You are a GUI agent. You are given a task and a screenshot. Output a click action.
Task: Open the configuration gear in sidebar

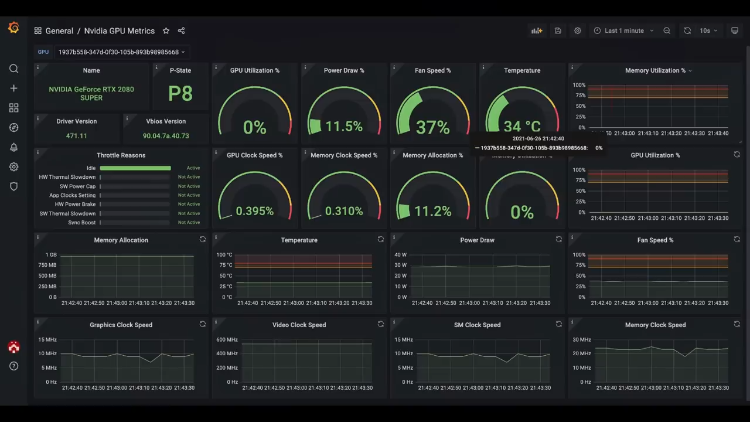[x=13, y=167]
